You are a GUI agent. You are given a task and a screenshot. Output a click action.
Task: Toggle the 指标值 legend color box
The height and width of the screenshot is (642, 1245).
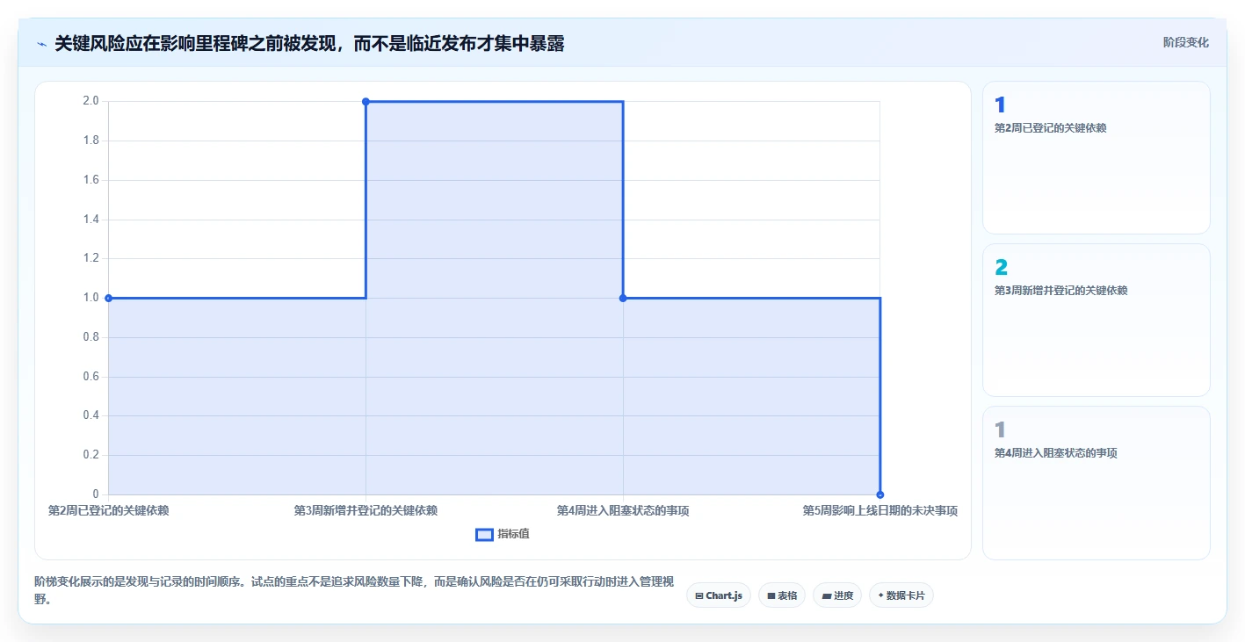484,534
